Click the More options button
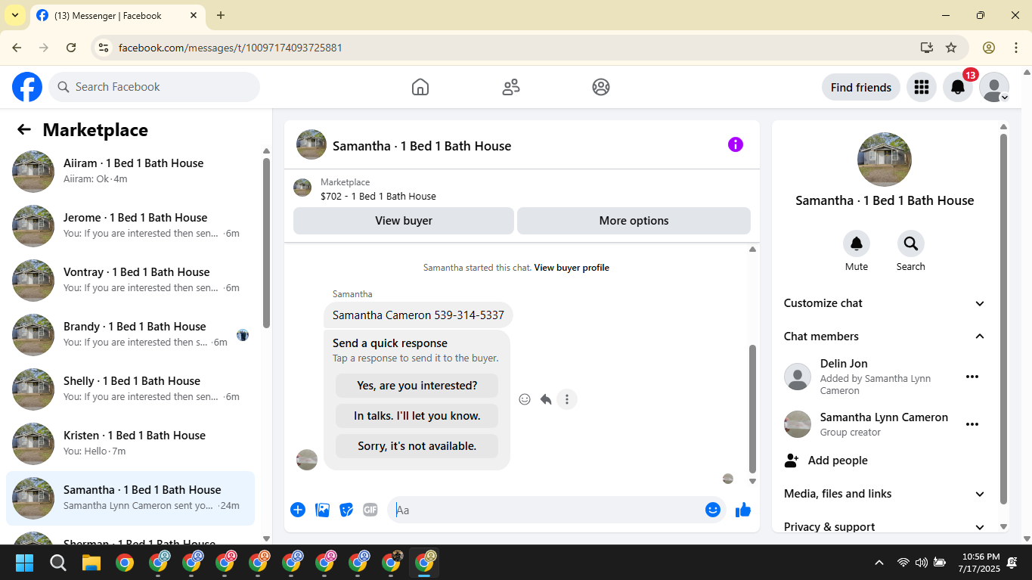Image resolution: width=1032 pixels, height=580 pixels. pyautogui.click(x=634, y=221)
